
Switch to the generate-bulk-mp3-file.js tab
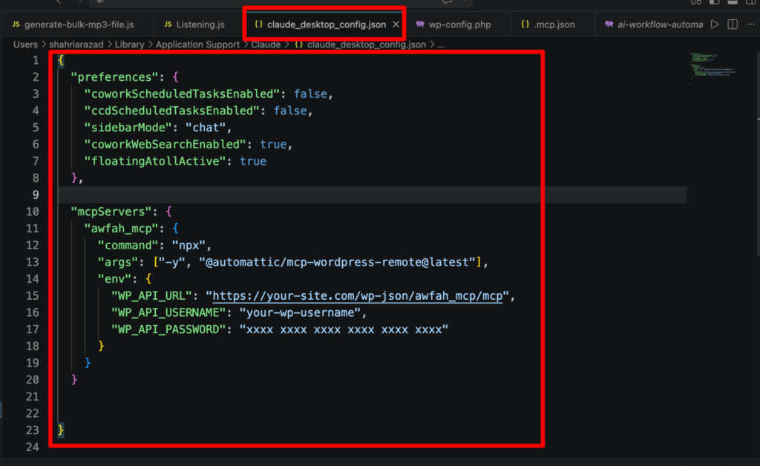(x=73, y=24)
